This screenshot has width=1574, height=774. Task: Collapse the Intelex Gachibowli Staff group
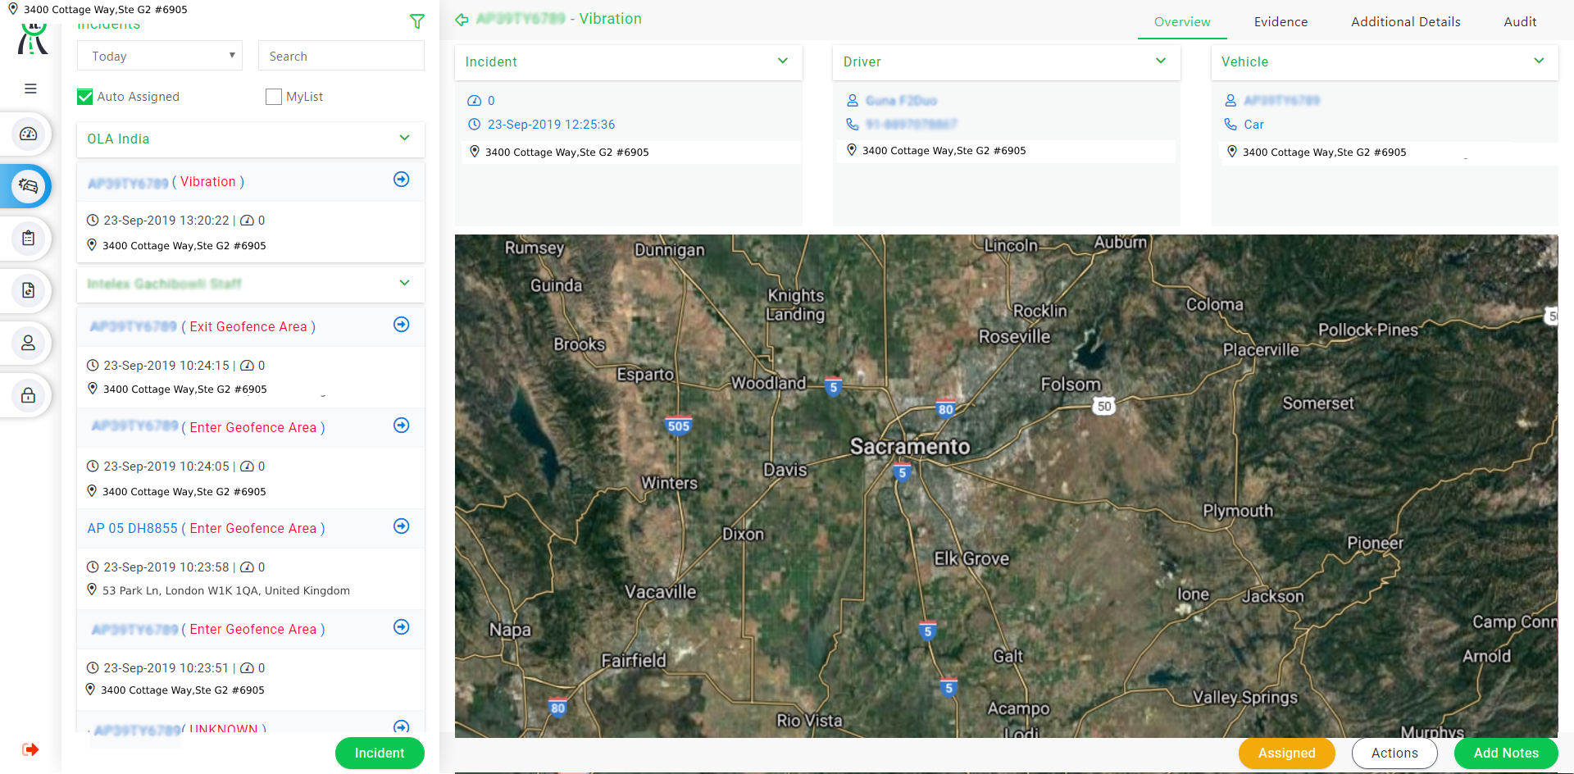pos(404,283)
